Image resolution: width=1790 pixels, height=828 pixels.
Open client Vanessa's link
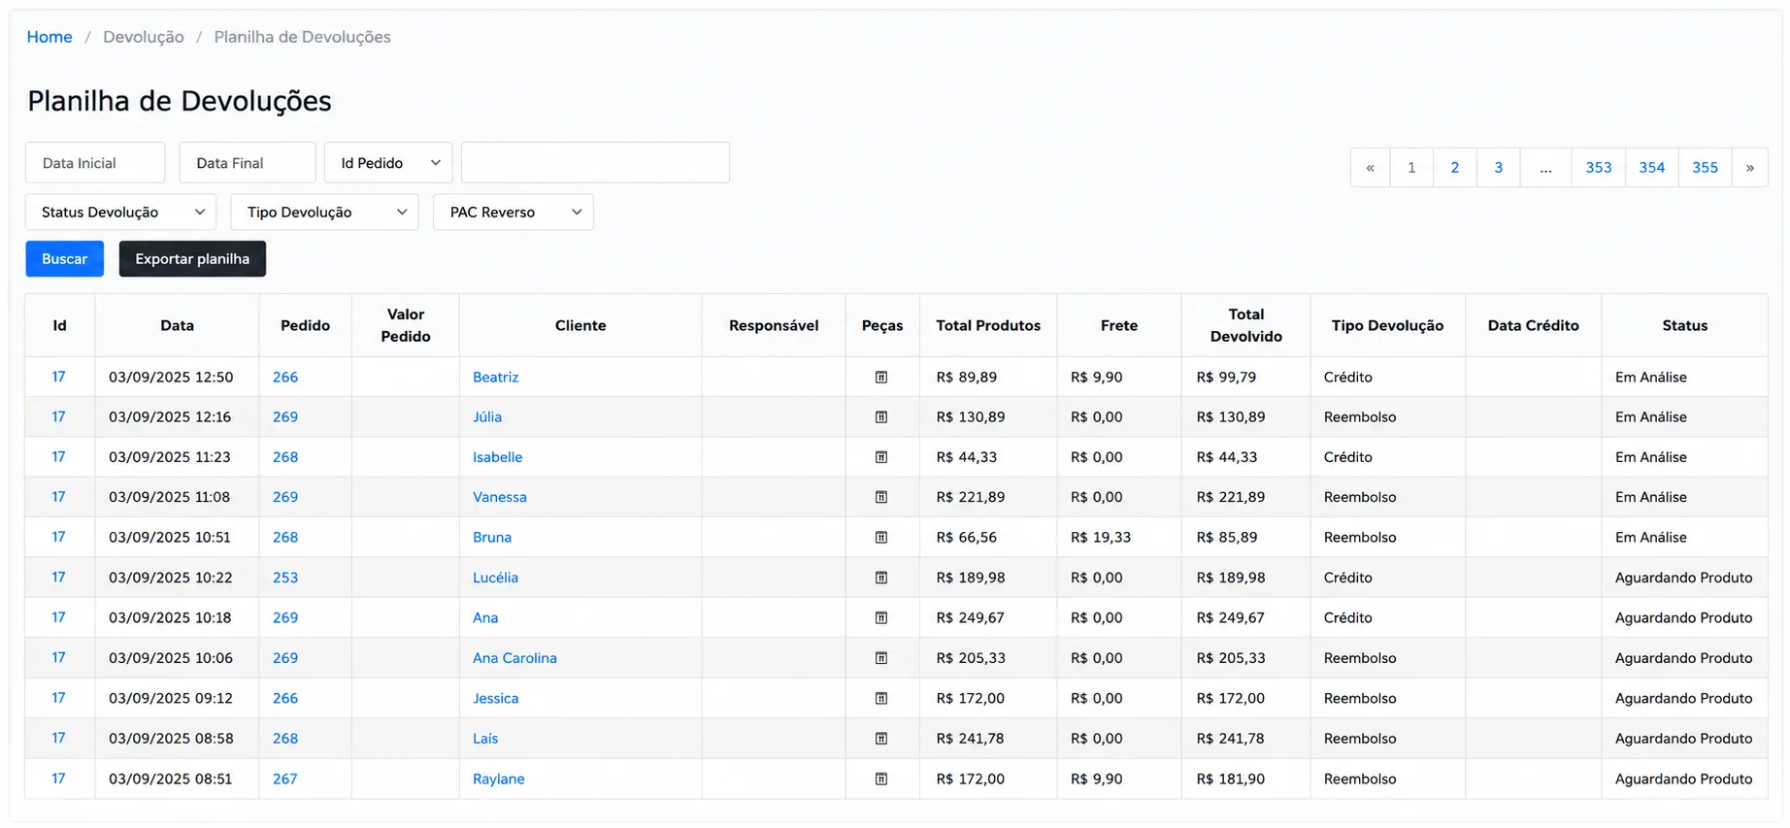(500, 497)
